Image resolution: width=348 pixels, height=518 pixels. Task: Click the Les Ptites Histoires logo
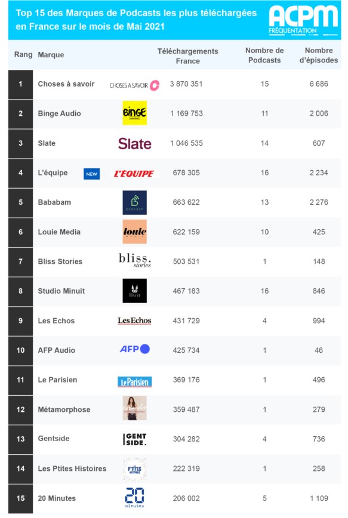coord(134,469)
